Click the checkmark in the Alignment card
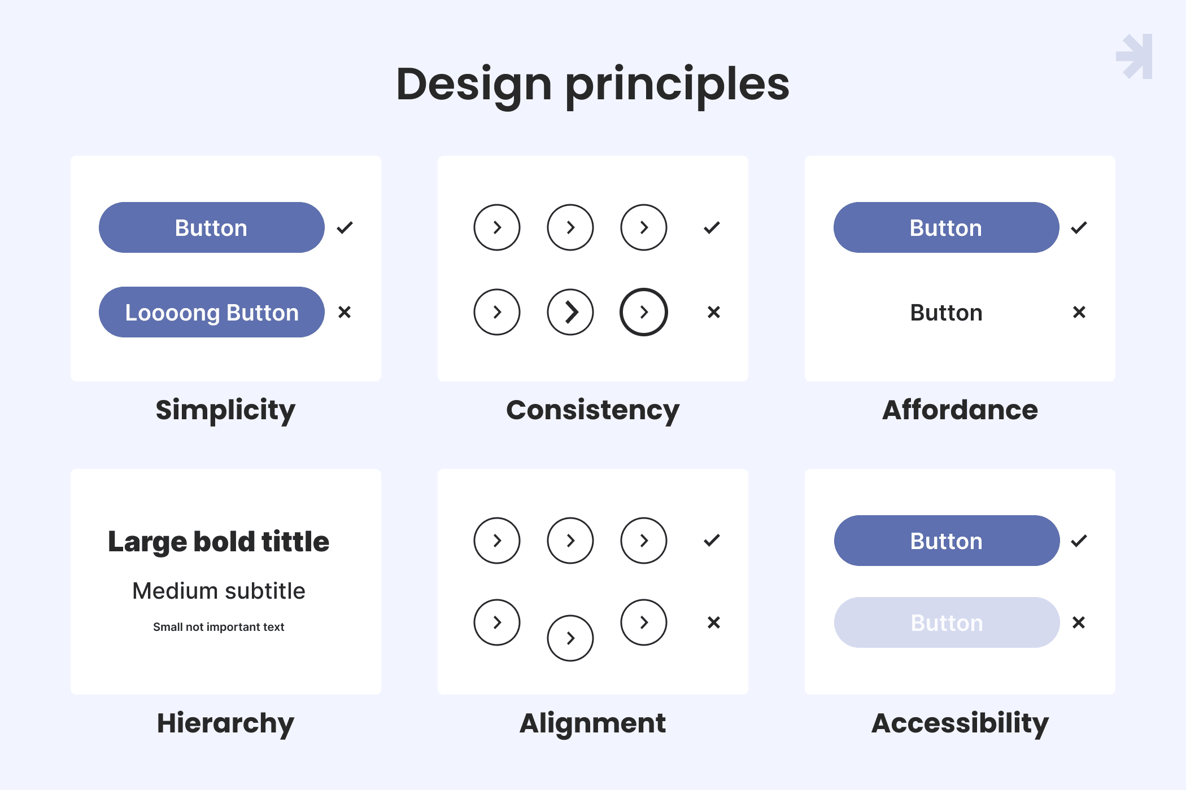This screenshot has width=1186, height=790. (x=712, y=540)
